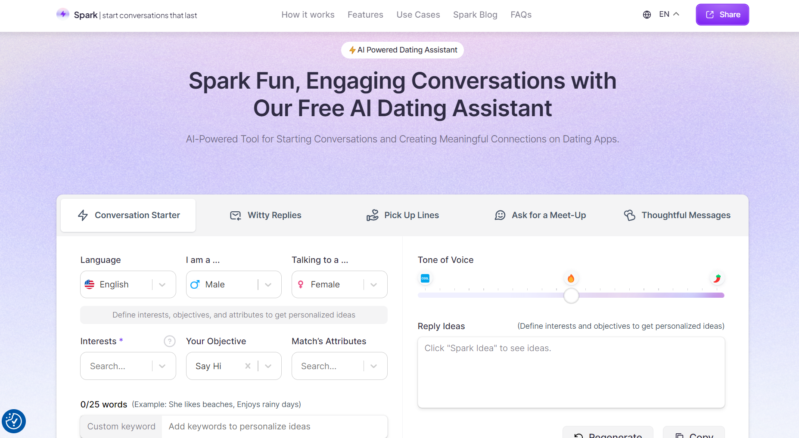Click the cool tone icon

point(425,278)
